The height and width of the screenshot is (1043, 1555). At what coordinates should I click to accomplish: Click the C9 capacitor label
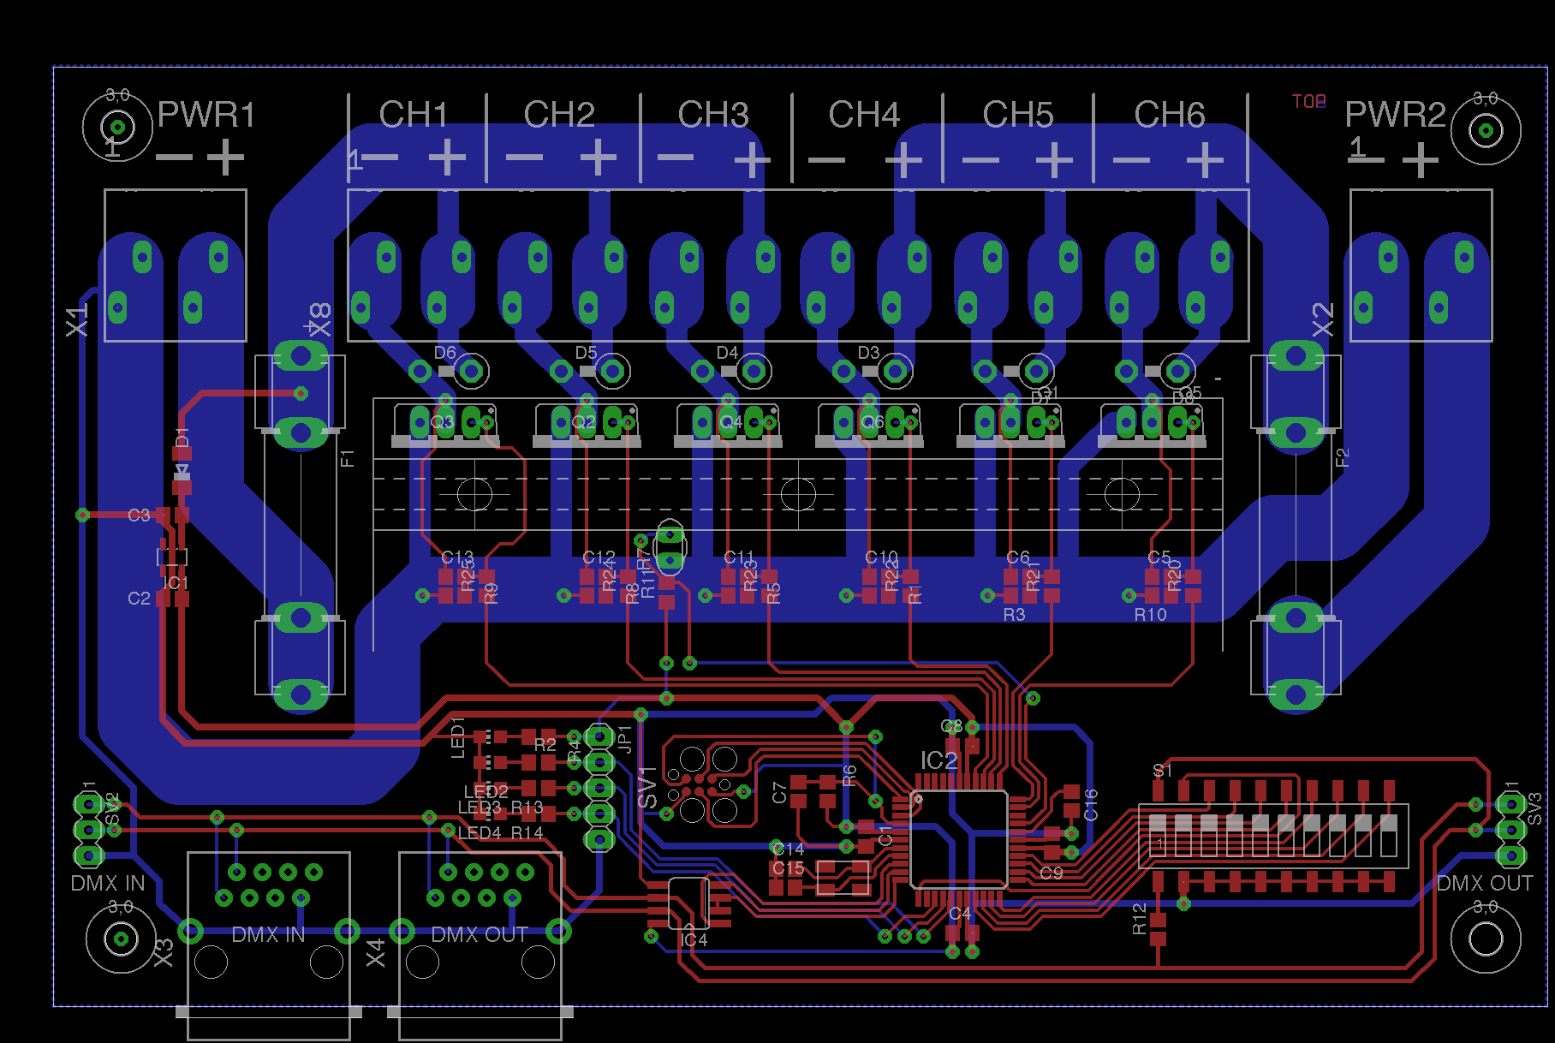click(1051, 873)
